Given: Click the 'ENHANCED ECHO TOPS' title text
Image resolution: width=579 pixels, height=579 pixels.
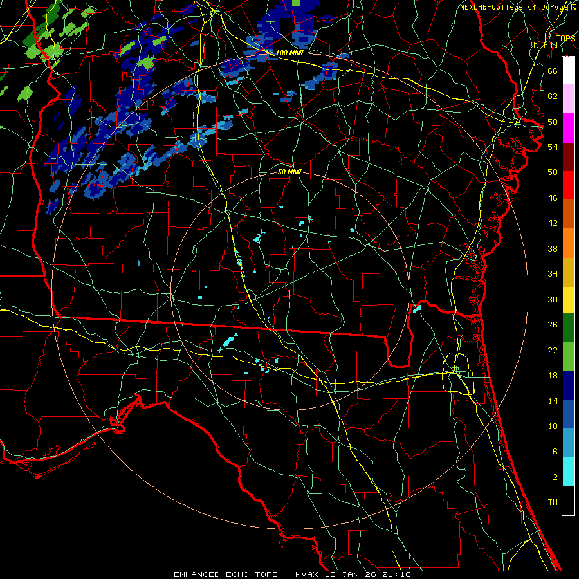Looking at the screenshot, I should click(226, 574).
